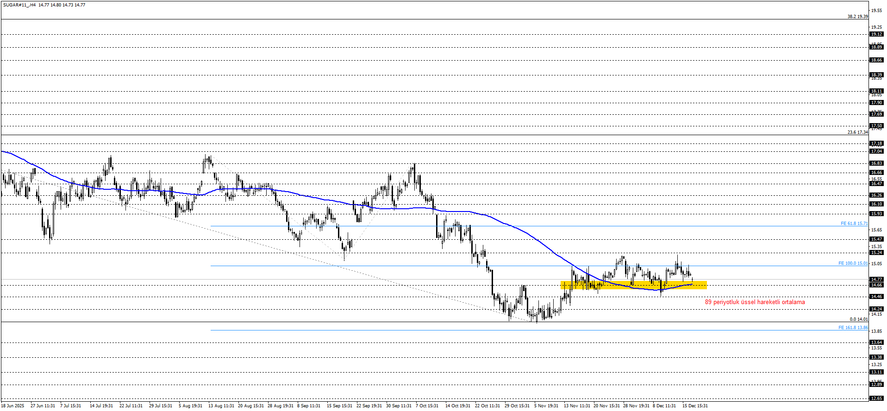Click the '13 Aug 11:31' time axis label
The image size is (887, 411).
click(x=221, y=406)
